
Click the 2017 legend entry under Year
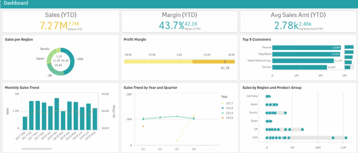227,103
